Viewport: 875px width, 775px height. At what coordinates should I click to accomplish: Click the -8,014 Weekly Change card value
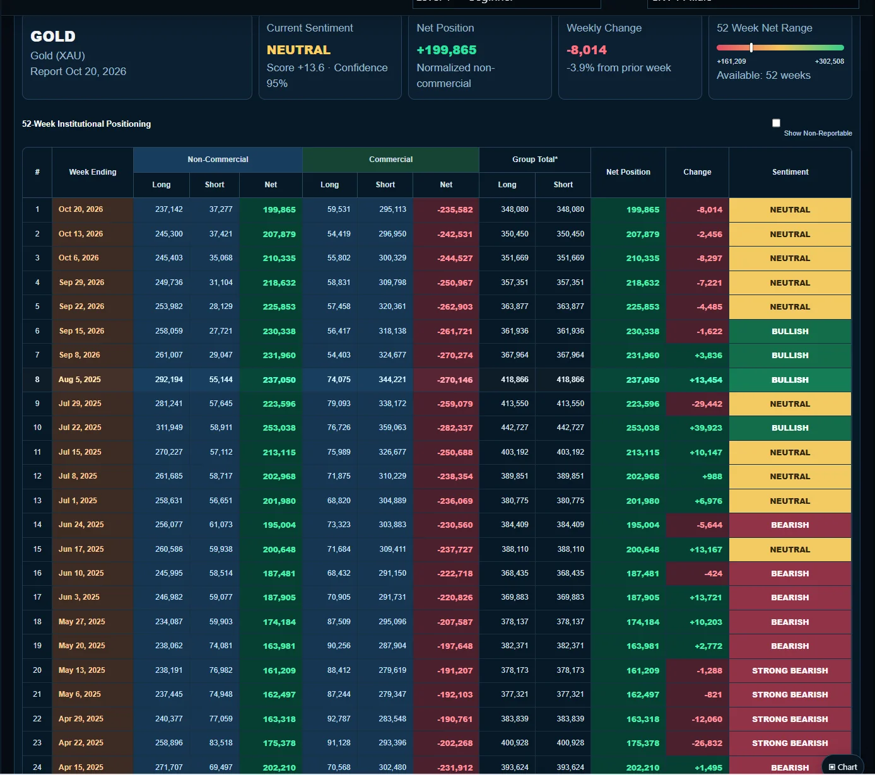coord(587,50)
